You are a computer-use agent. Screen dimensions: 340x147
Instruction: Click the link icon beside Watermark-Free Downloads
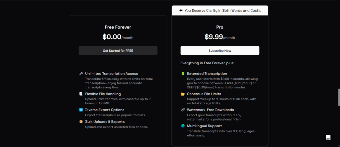183,110
